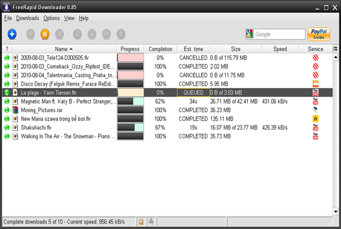Open the File menu
This screenshot has height=229, width=341.
8,18
